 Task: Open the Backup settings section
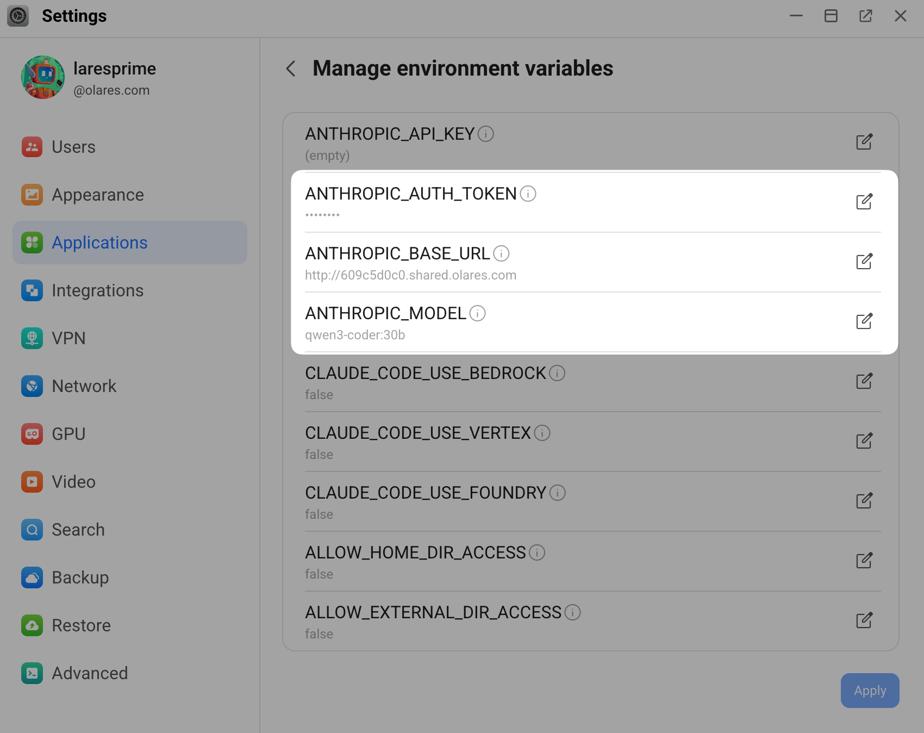click(130, 577)
